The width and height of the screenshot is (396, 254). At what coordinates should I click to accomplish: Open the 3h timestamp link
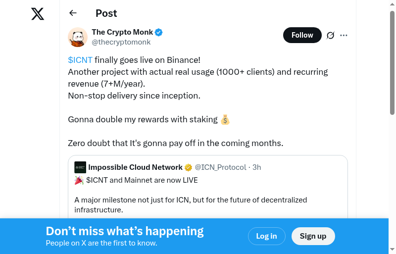[257, 167]
